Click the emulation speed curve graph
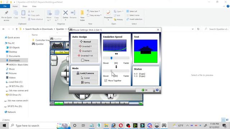 [115, 46]
